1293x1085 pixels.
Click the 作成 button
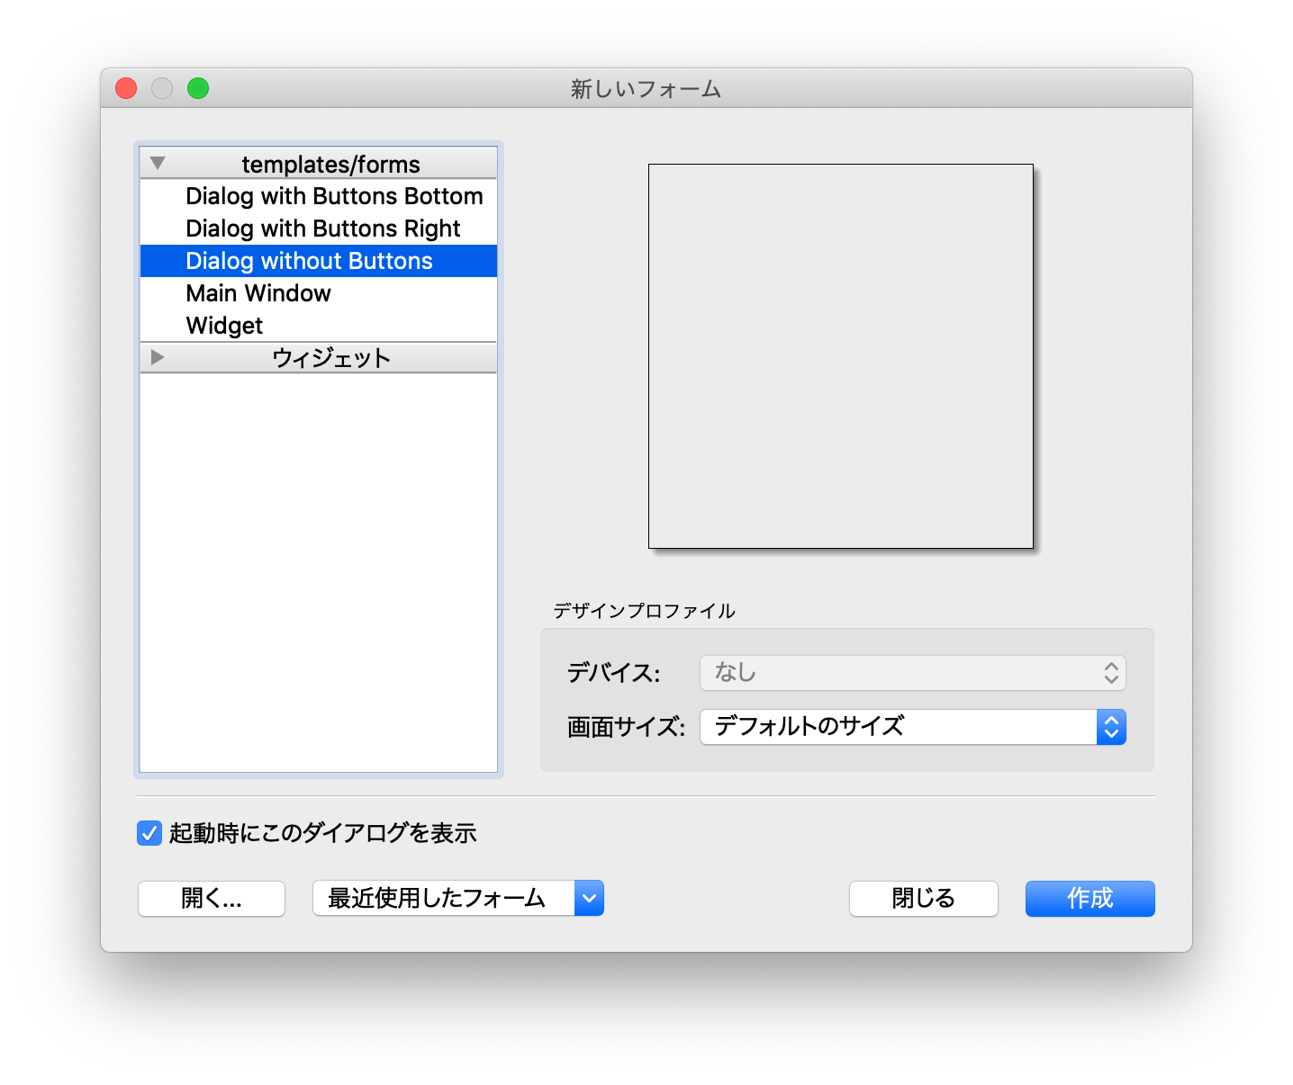(1090, 899)
